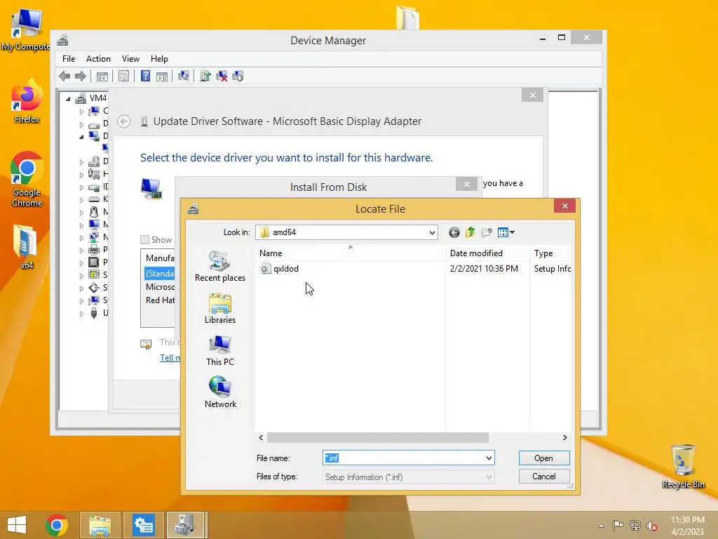Screen dimensions: 718x539
Task: Click the muted volume icon in system tray
Action: pos(652,526)
